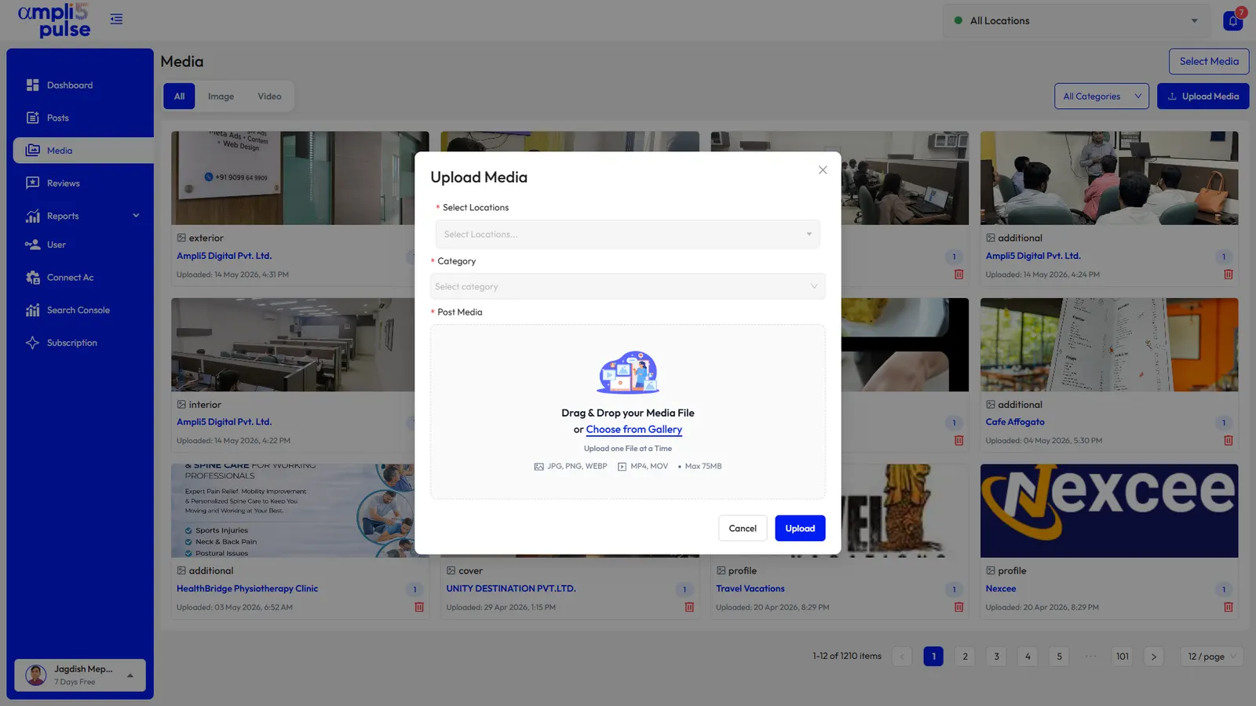Open Cafe Affogato menu thumbnail
1256x706 pixels.
tap(1109, 344)
